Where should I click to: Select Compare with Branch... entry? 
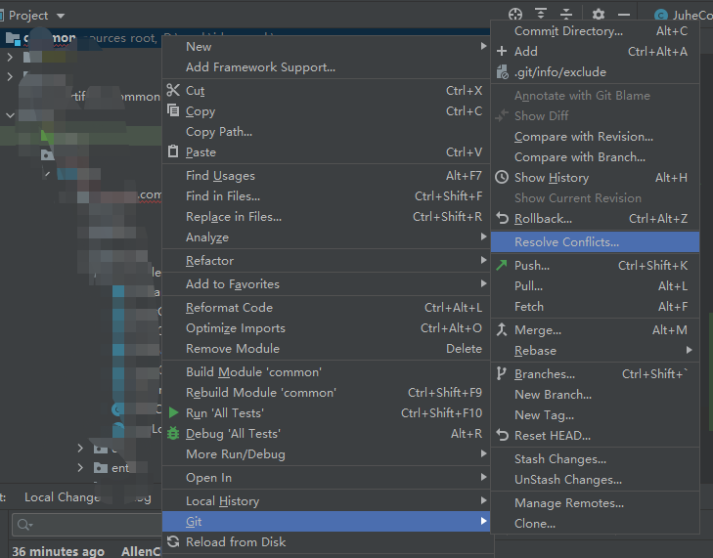pyautogui.click(x=595, y=156)
